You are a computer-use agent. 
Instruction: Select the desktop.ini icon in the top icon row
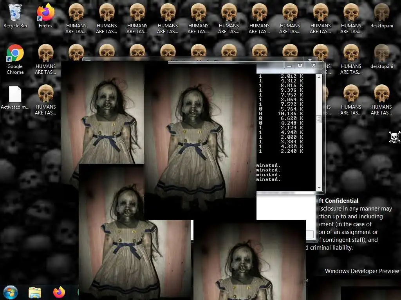(x=381, y=16)
